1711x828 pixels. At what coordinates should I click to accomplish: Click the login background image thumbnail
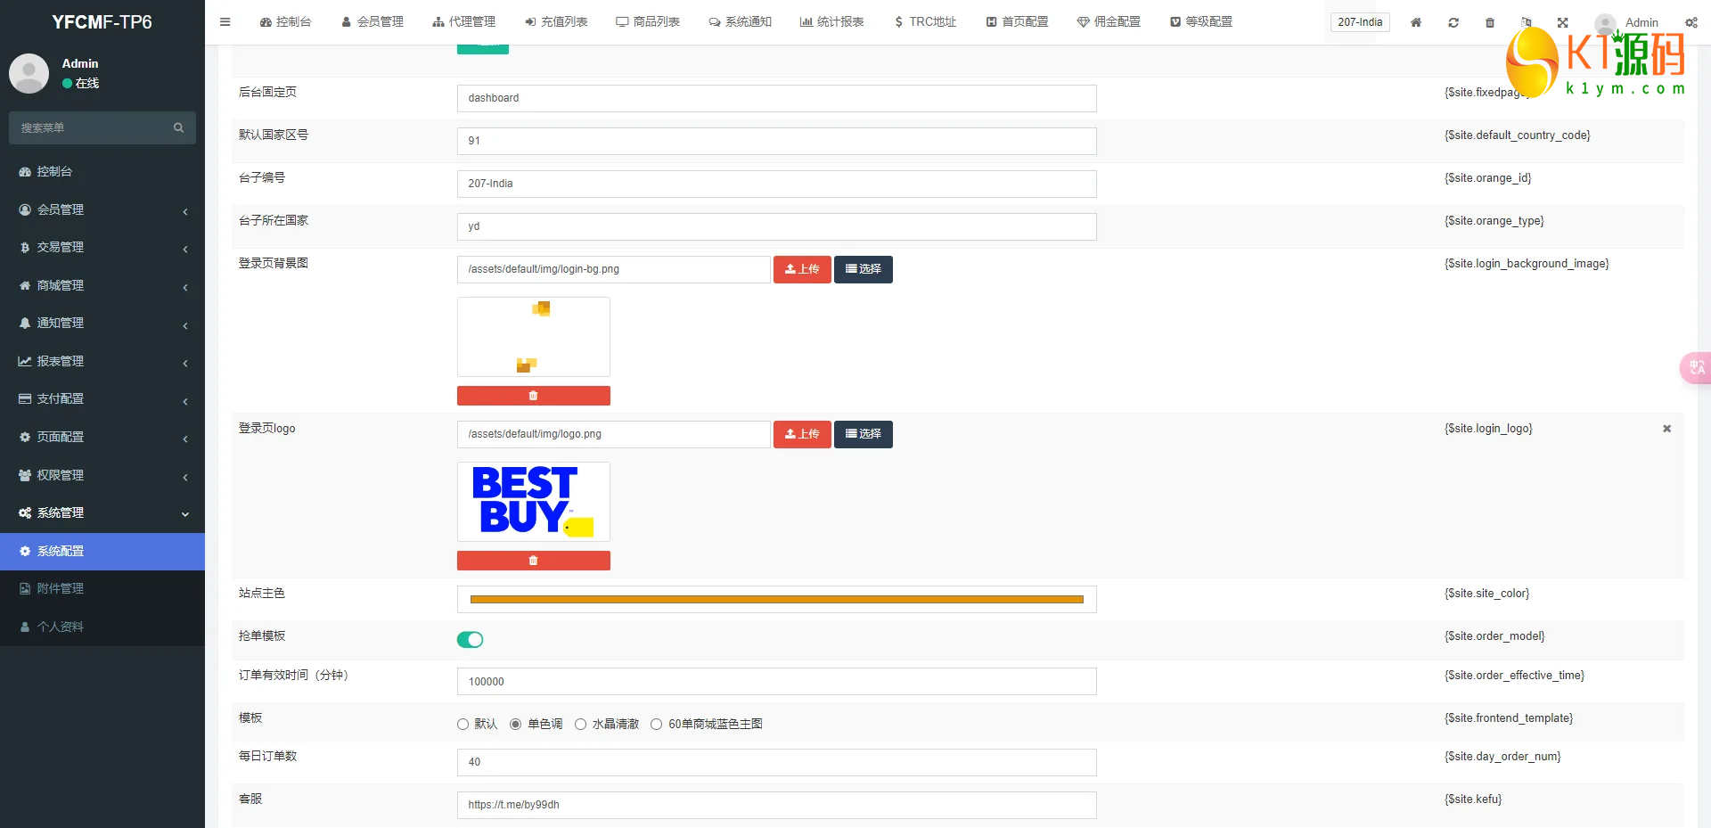coord(534,337)
